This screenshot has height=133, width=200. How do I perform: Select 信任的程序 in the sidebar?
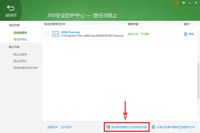(20, 32)
